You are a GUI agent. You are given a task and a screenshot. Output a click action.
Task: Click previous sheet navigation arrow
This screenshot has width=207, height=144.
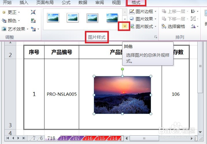pyautogui.click(x=13, y=138)
